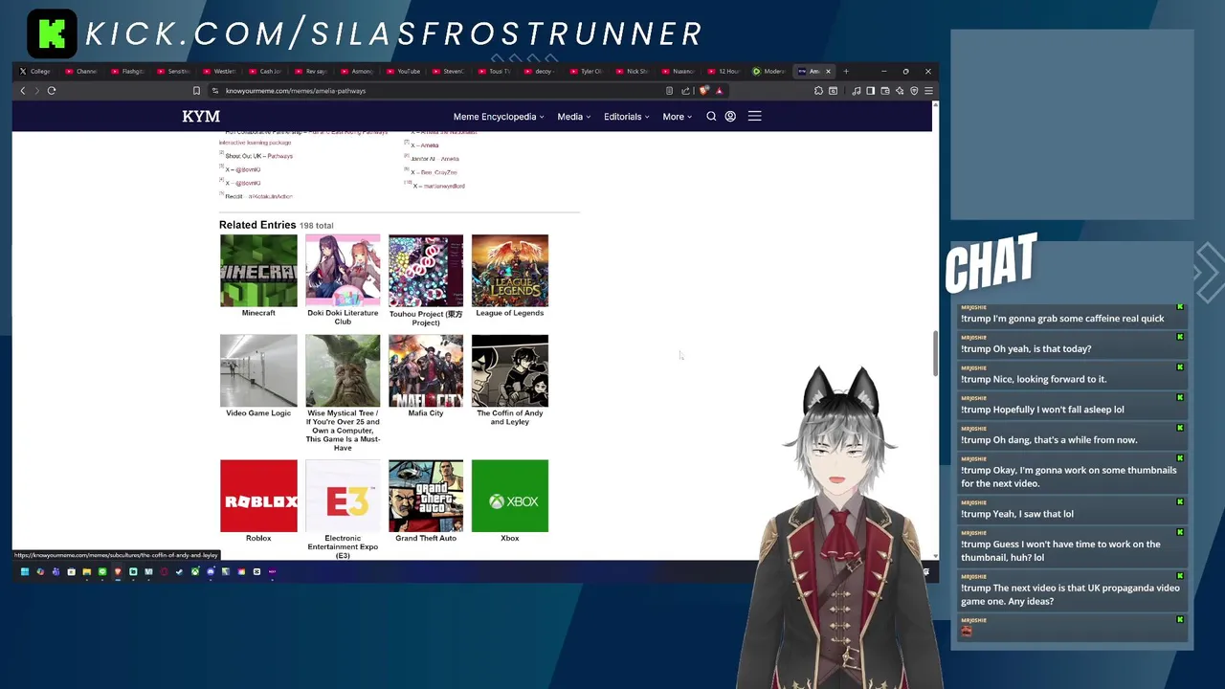Switch to the Cash Jordan tab
Image resolution: width=1225 pixels, height=689 pixels.
tap(267, 71)
